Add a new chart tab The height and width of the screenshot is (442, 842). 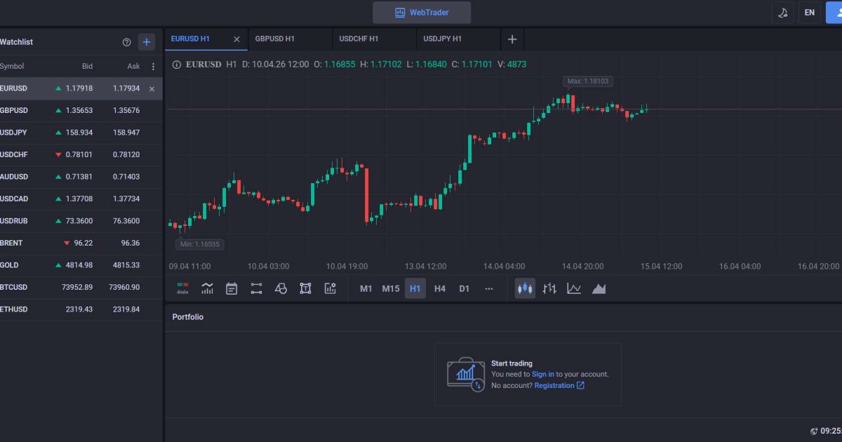tap(512, 39)
